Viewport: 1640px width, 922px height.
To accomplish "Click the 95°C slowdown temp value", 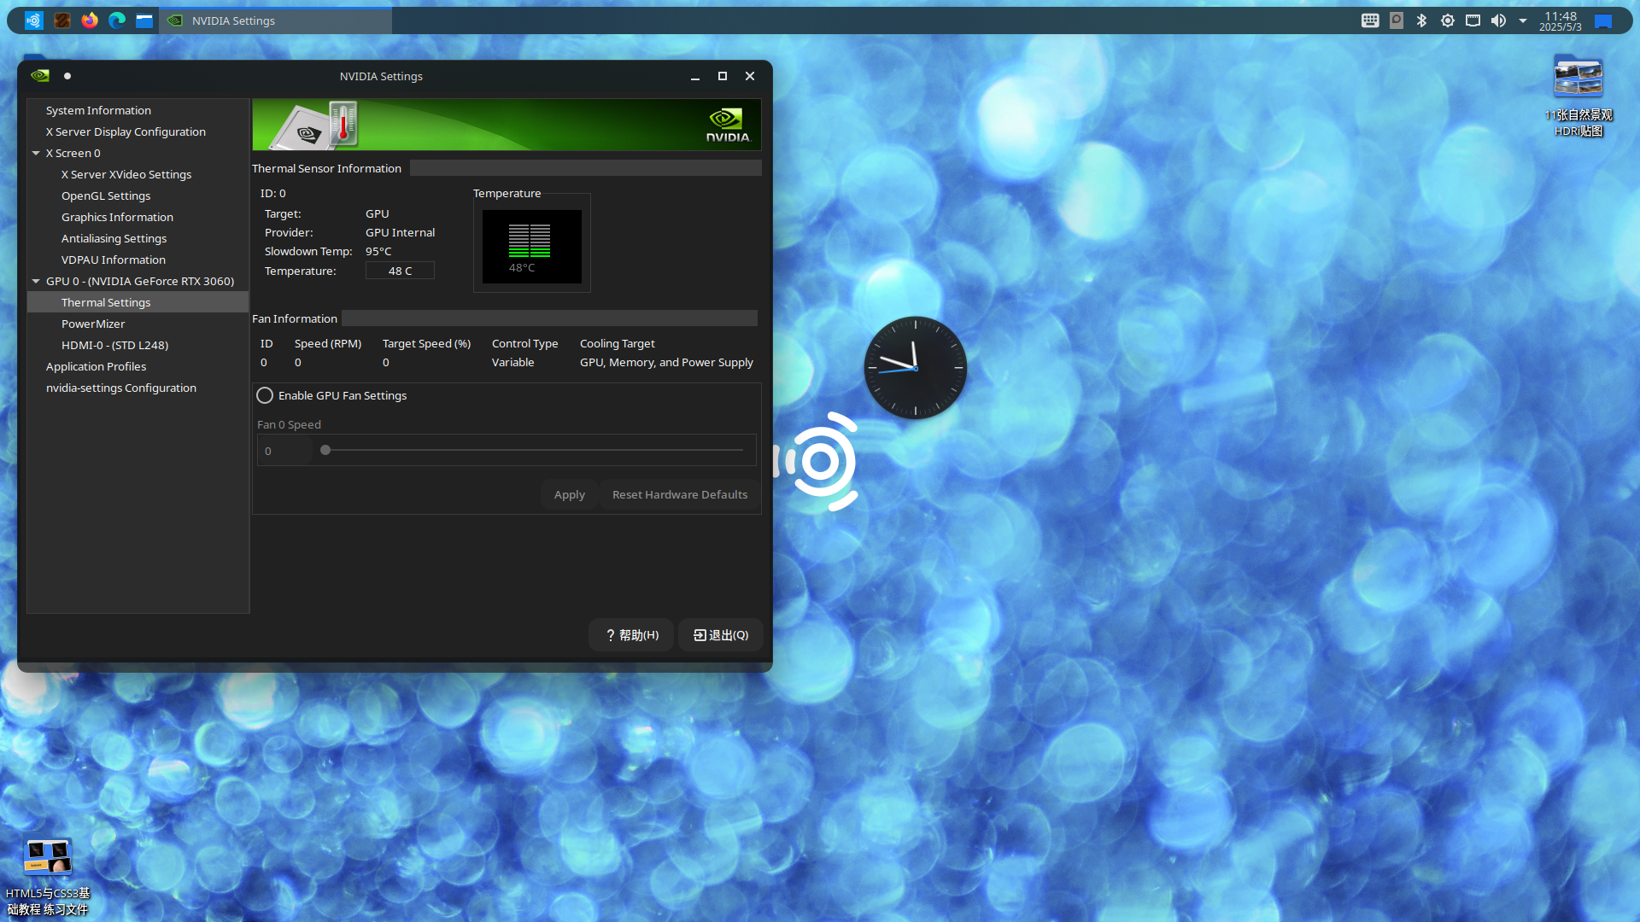I will pos(378,251).
